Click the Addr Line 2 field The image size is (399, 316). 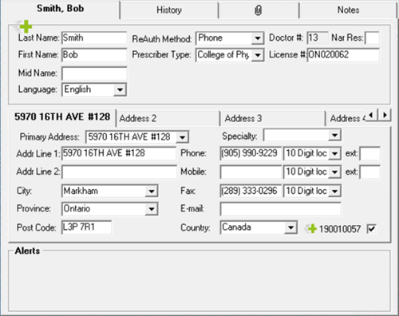point(119,172)
